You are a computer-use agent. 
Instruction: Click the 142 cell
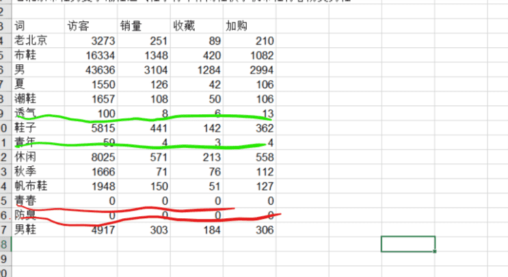pos(197,128)
